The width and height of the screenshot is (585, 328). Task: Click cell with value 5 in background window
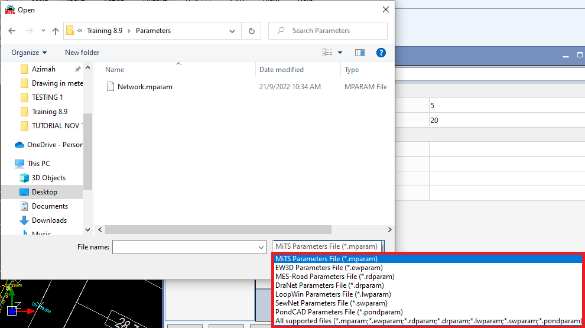click(506, 106)
